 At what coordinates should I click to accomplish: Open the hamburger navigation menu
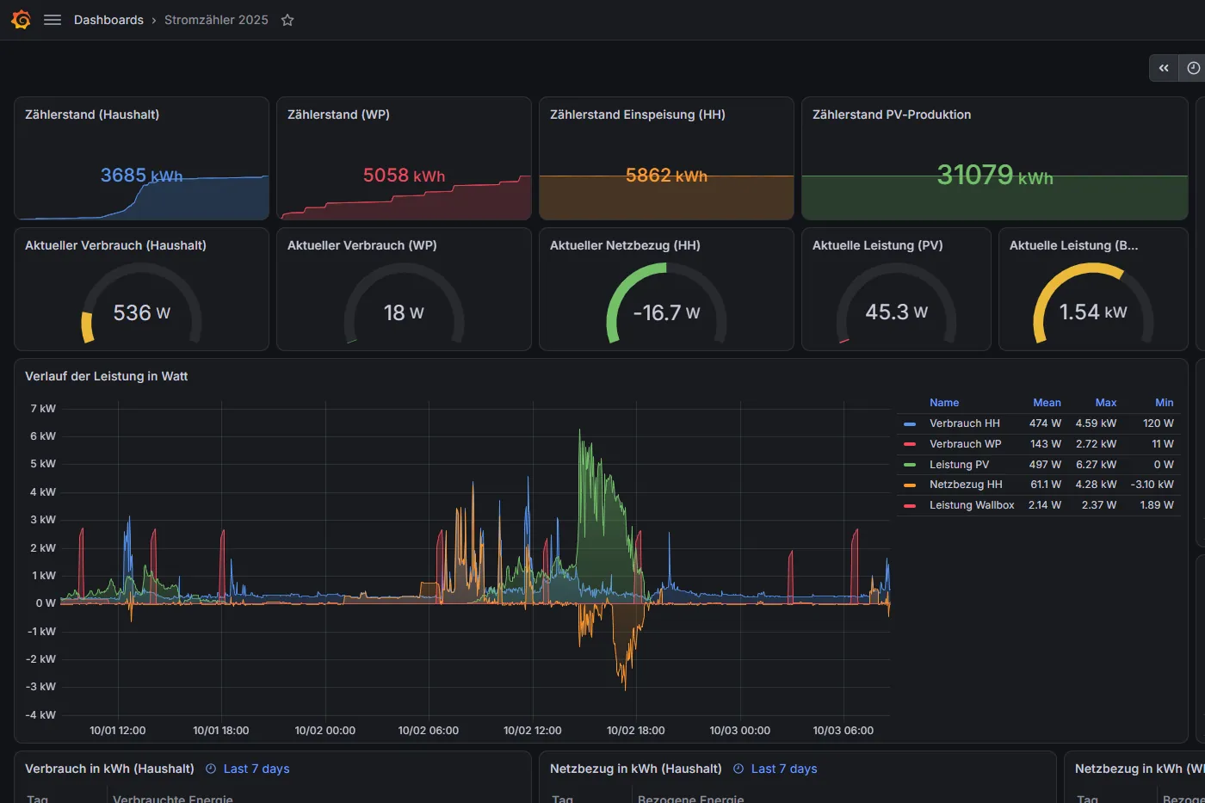tap(53, 20)
